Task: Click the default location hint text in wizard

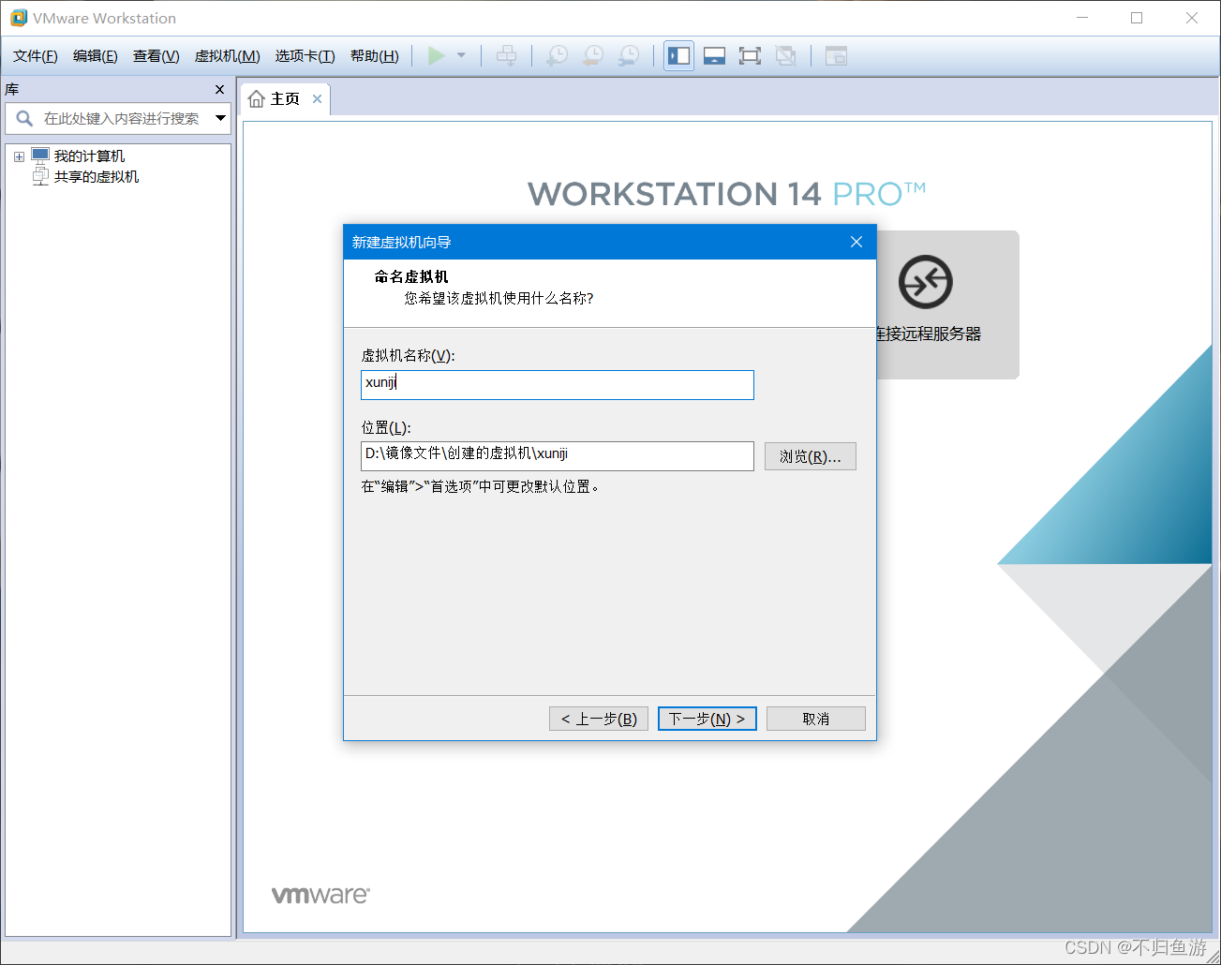Action: (481, 487)
